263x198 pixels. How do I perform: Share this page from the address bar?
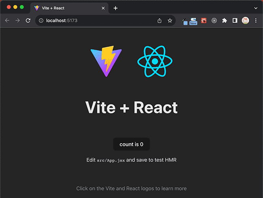click(159, 21)
